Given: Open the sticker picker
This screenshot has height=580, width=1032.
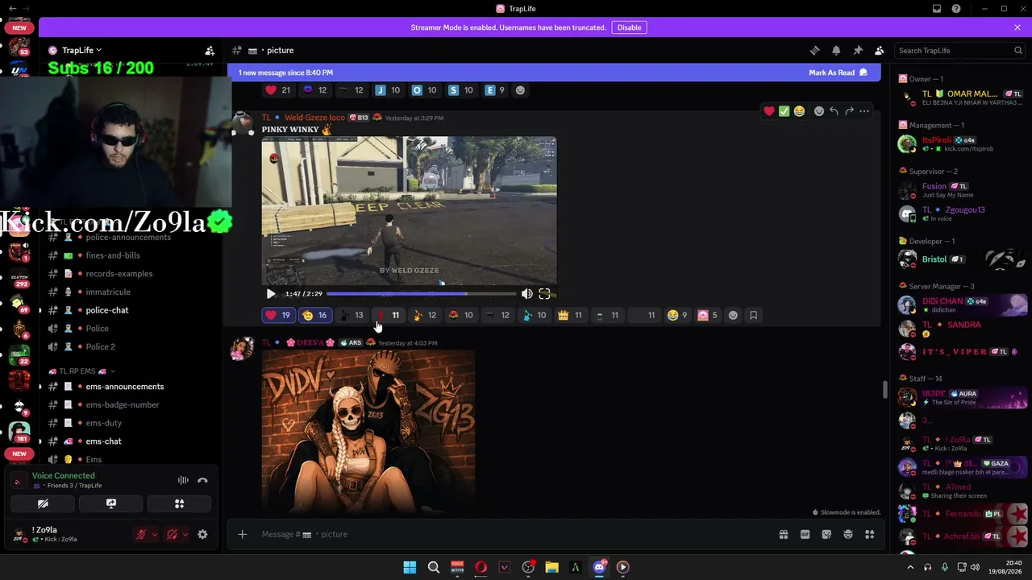Looking at the screenshot, I should tap(826, 534).
